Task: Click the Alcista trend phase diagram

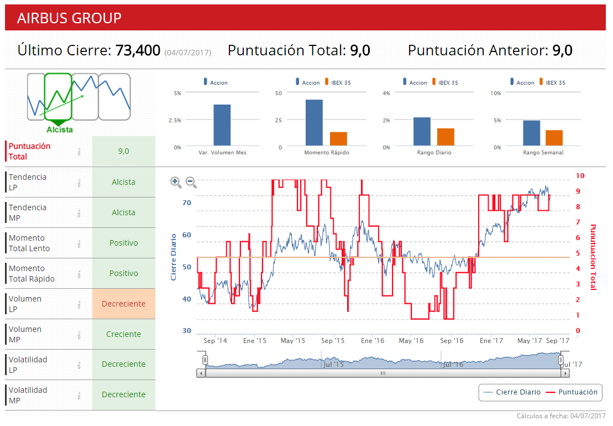Action: tap(78, 102)
